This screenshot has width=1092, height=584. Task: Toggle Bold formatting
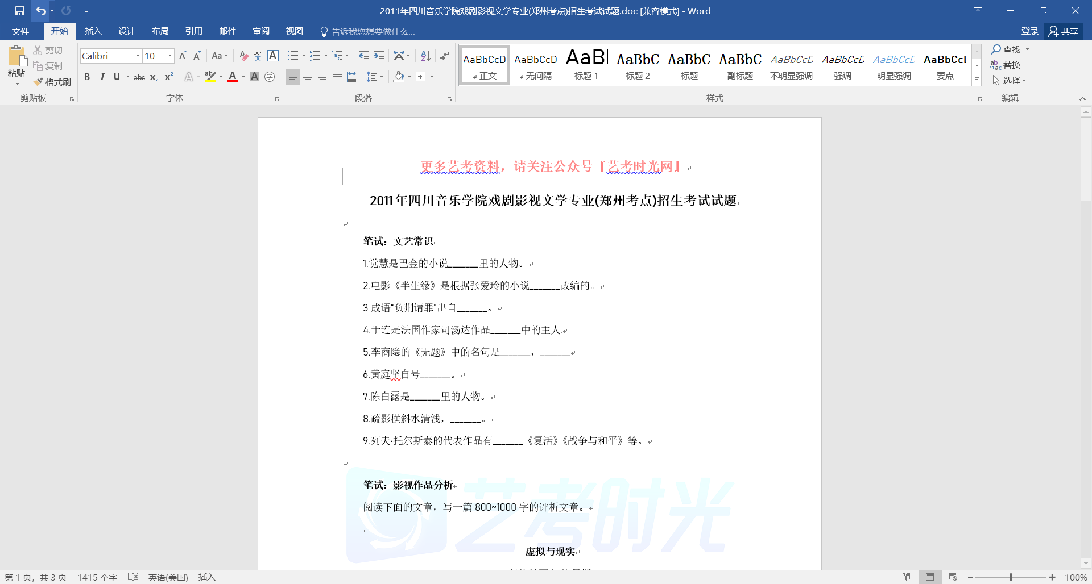click(x=87, y=77)
